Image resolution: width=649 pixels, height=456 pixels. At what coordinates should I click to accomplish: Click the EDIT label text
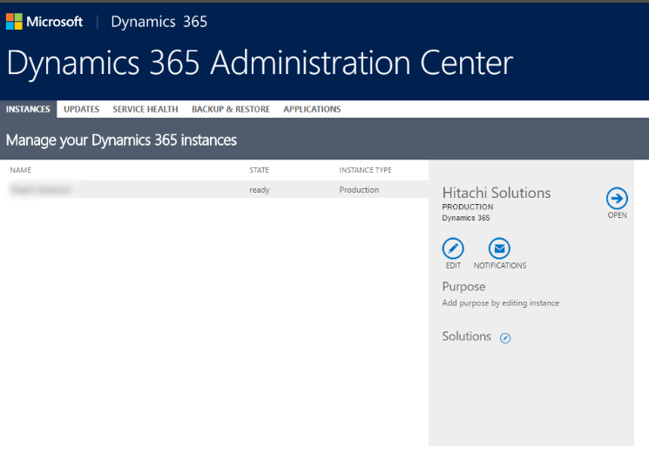click(x=453, y=266)
